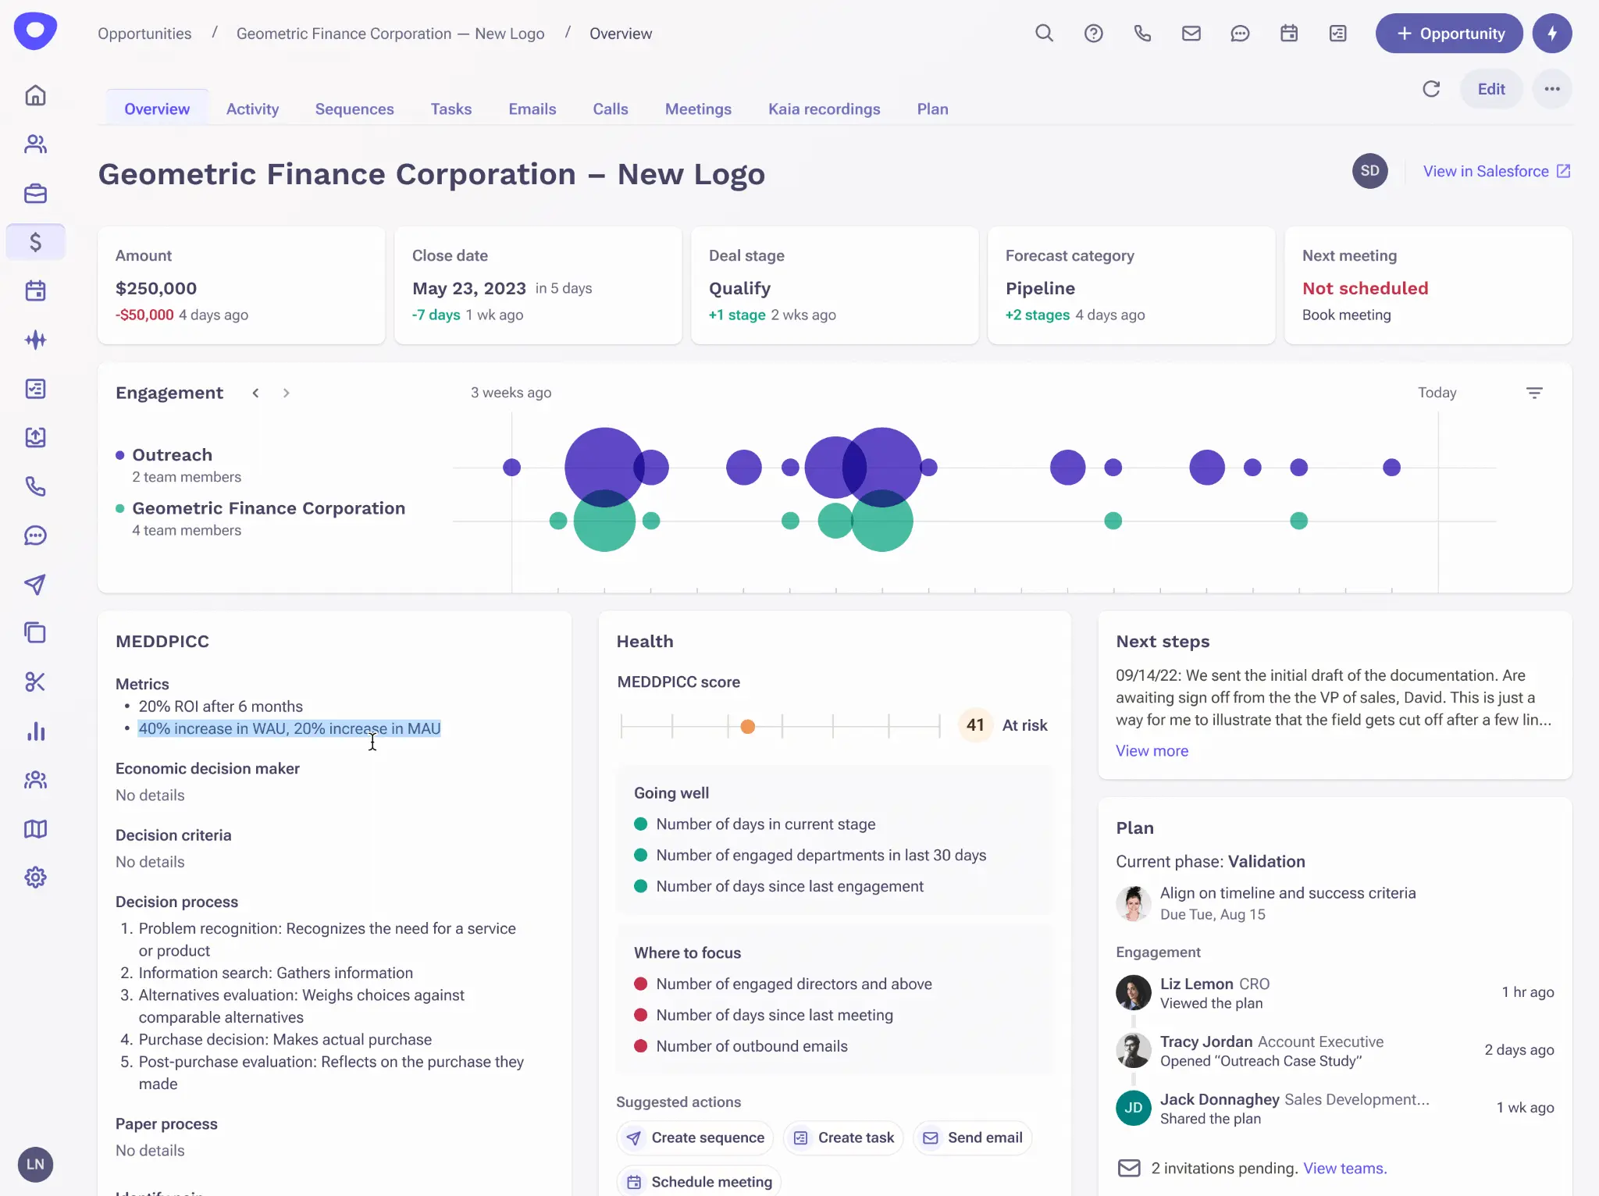This screenshot has height=1196, width=1599.
Task: Open the global search icon
Action: coord(1045,33)
